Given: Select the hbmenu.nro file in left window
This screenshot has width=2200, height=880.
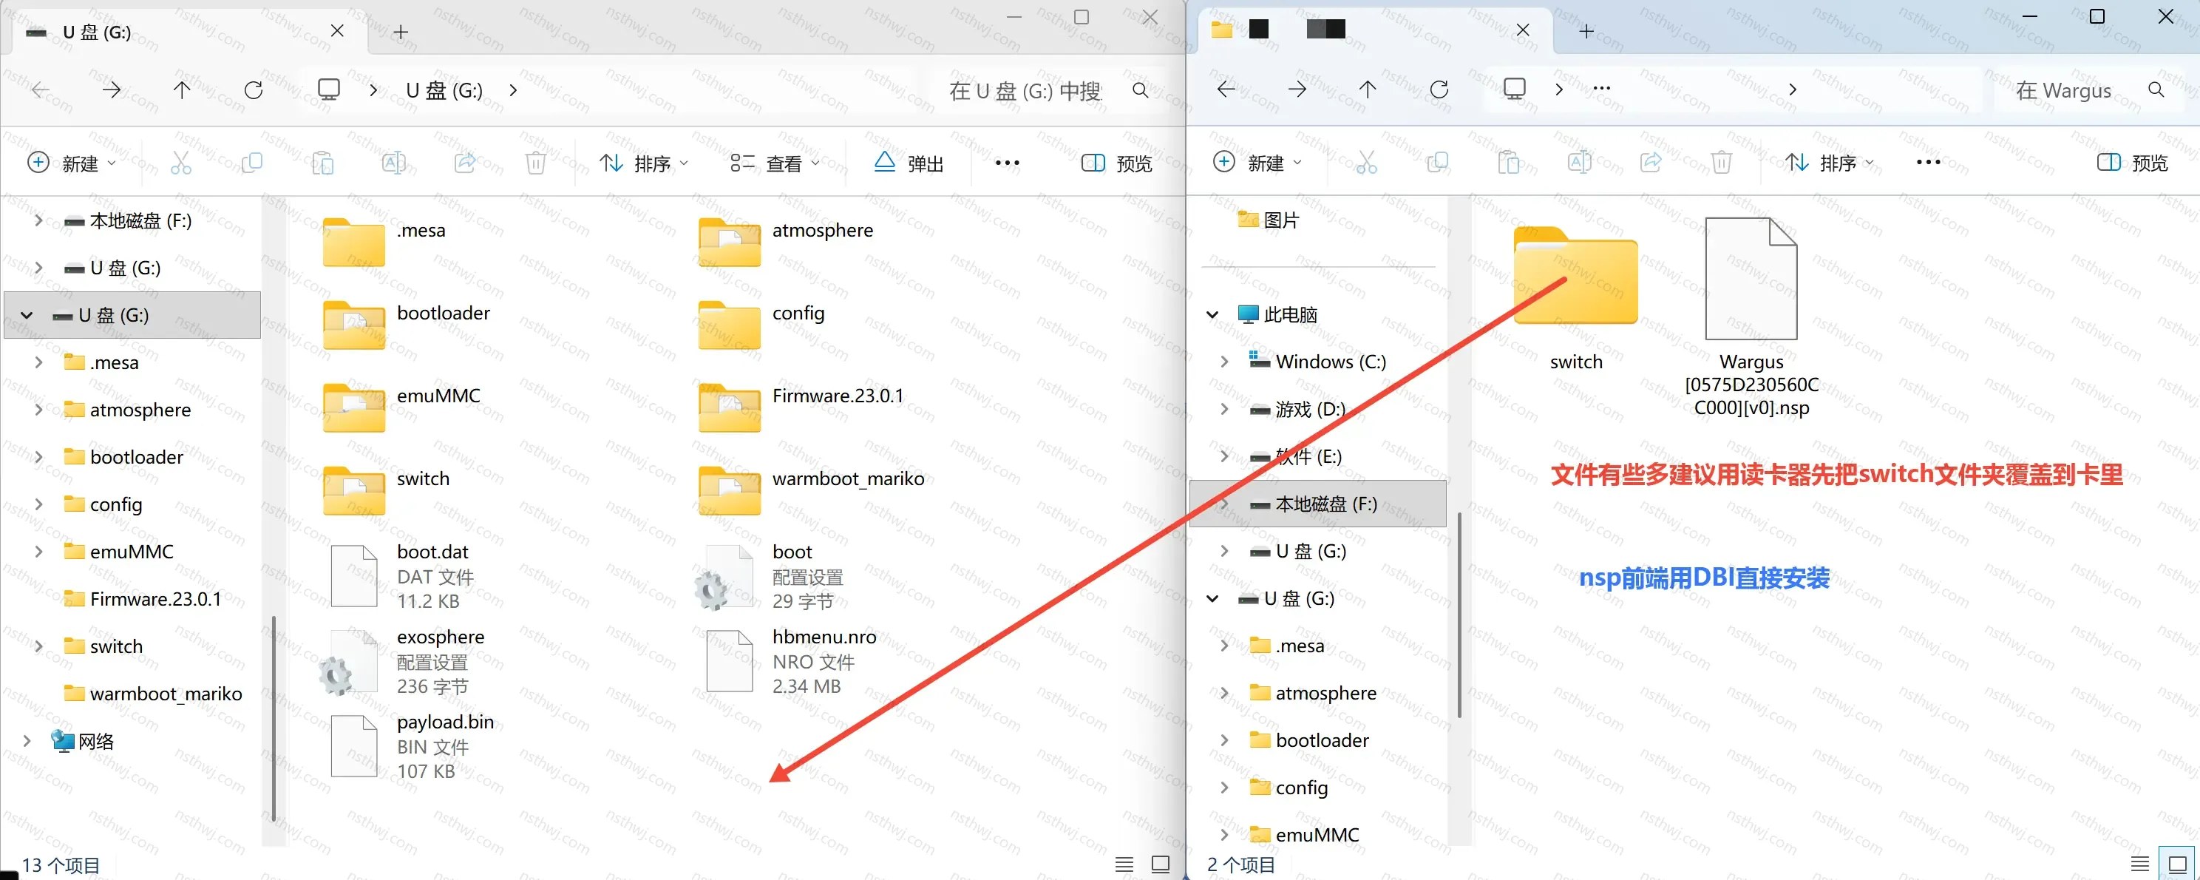Looking at the screenshot, I should (x=792, y=661).
